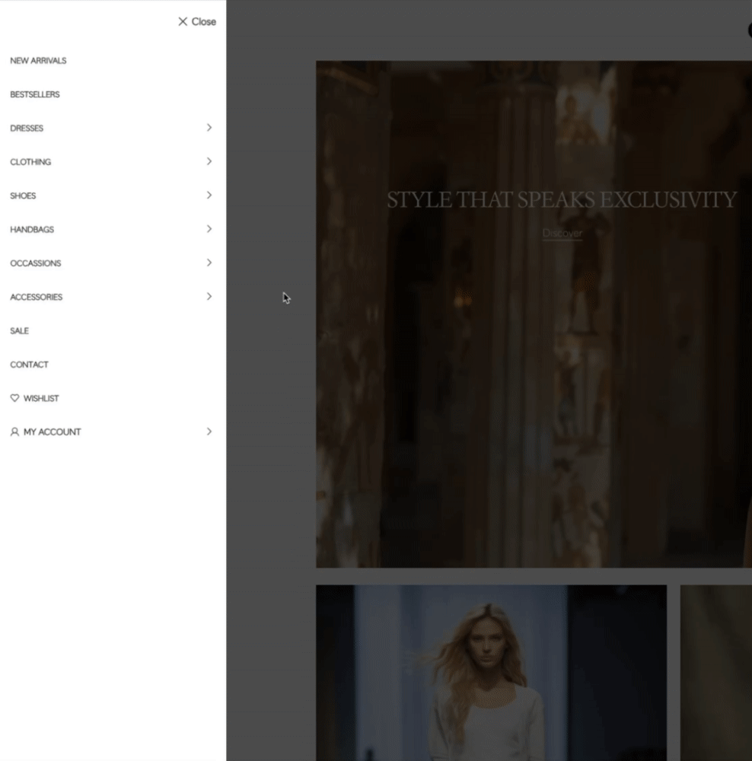Open the Accessories menu label
The image size is (752, 761).
pyautogui.click(x=37, y=297)
